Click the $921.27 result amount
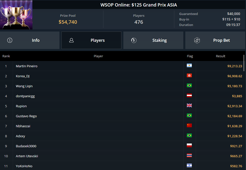 236,146
